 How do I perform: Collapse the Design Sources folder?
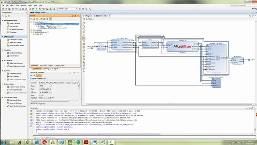[31, 22]
